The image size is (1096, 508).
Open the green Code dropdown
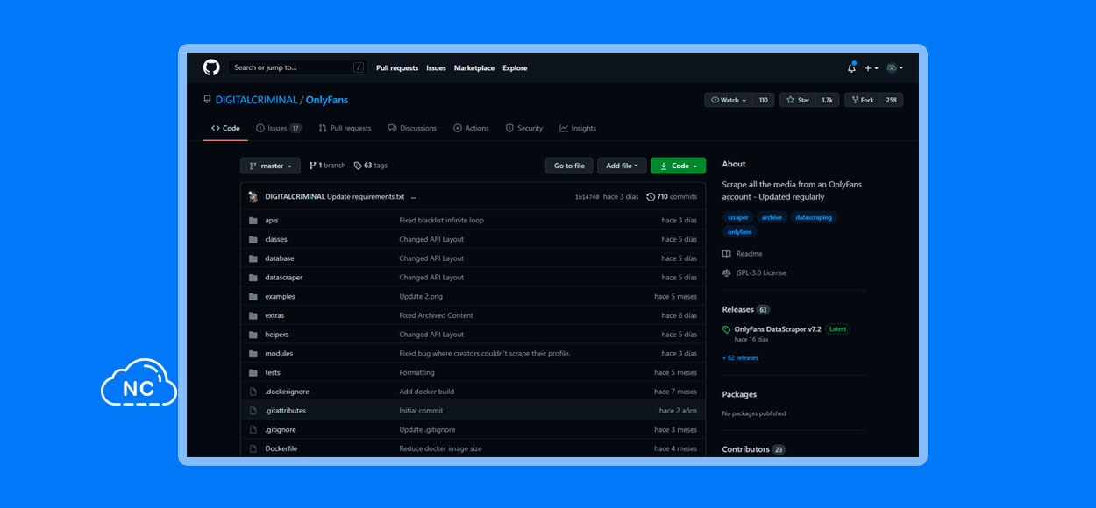[678, 166]
